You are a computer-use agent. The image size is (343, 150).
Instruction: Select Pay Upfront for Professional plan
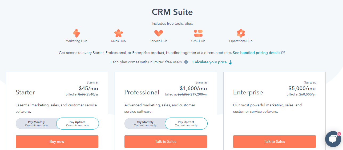point(186,124)
